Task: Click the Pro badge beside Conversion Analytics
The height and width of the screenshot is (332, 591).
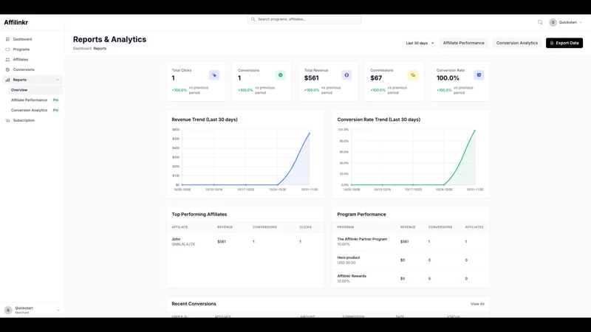Action: (56, 110)
